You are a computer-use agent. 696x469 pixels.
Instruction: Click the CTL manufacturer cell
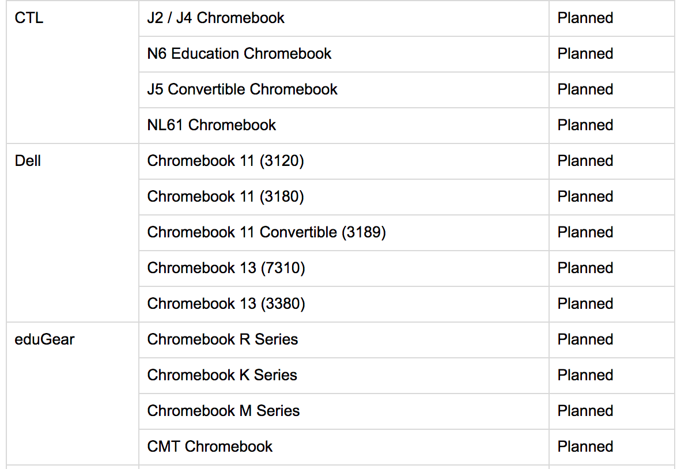[29, 18]
